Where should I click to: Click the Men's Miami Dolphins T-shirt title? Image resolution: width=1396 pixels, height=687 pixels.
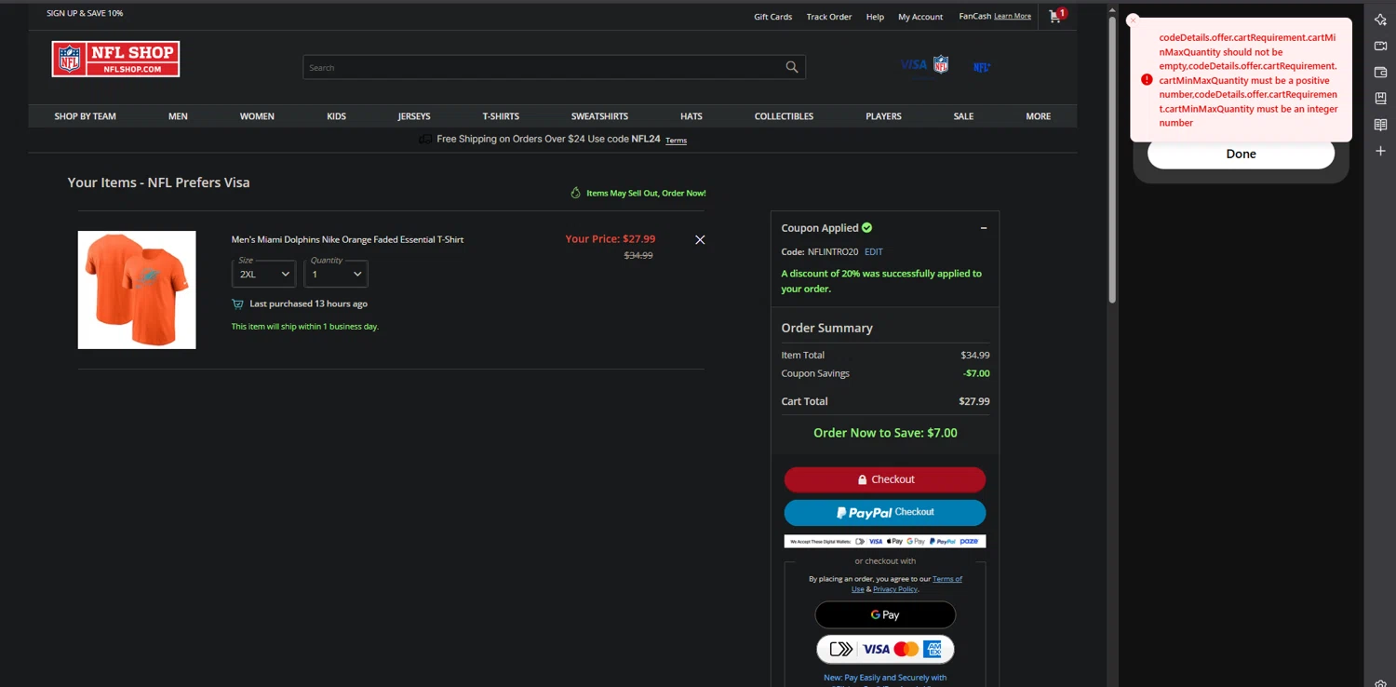[347, 239]
